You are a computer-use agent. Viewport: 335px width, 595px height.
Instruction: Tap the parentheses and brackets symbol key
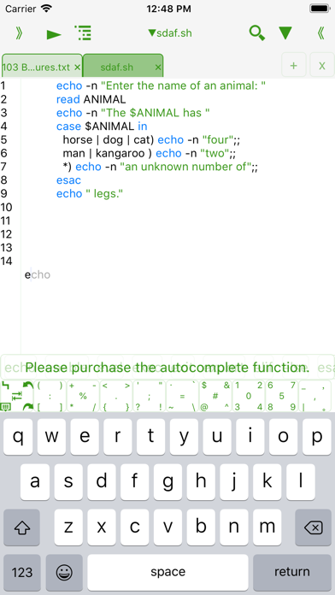50,396
